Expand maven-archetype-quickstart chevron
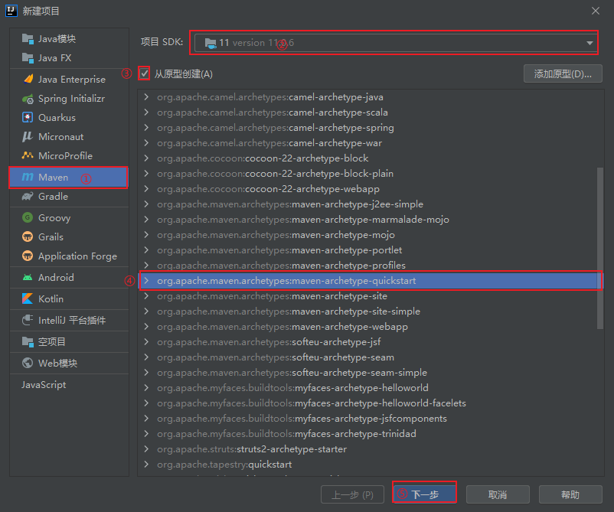This screenshot has width=614, height=512. tap(146, 280)
